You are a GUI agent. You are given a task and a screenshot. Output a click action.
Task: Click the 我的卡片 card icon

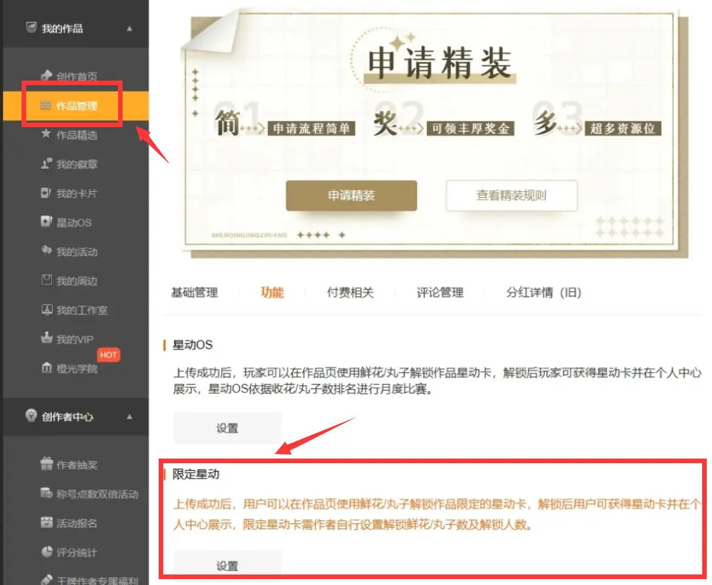(46, 193)
